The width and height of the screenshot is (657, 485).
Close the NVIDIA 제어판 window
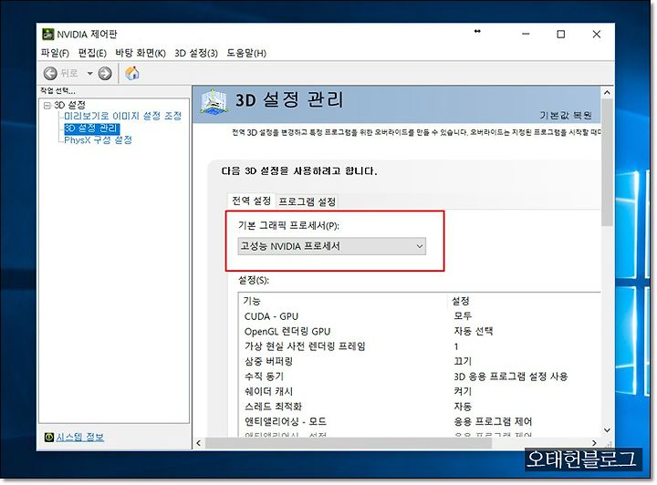[x=597, y=34]
